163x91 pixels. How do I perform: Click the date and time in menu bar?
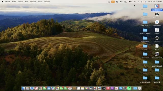pyautogui.click(x=155, y=2)
